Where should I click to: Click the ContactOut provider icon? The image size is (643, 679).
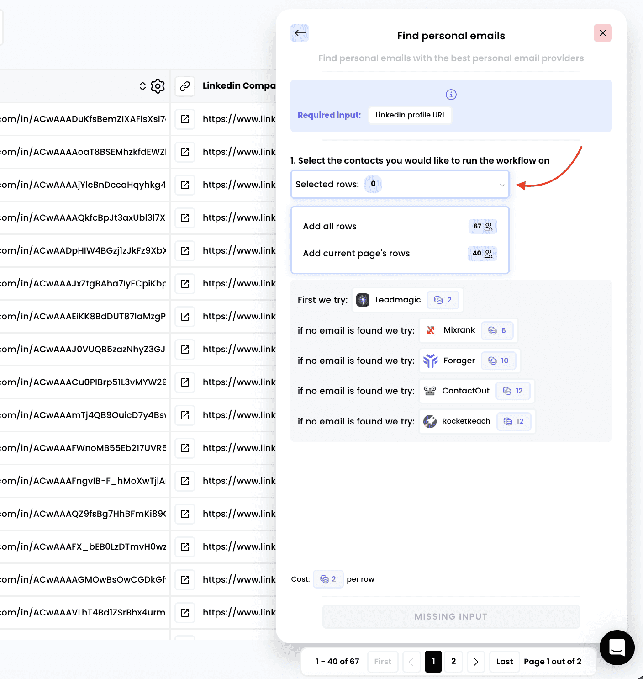click(x=430, y=391)
